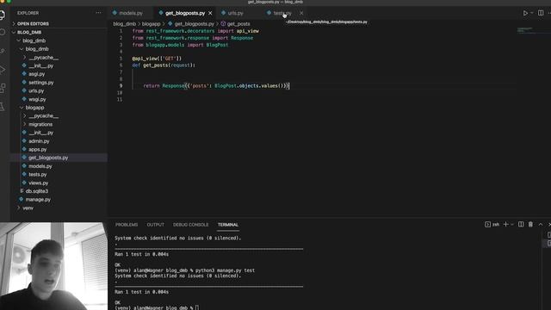Screen dimensions: 551x310
Task: Open urls.py in the explorer tree
Action: pos(36,90)
